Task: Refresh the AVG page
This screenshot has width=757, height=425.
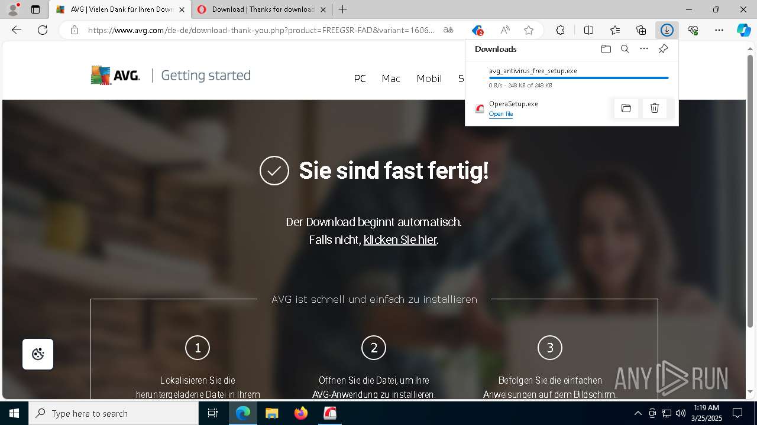Action: (x=43, y=30)
